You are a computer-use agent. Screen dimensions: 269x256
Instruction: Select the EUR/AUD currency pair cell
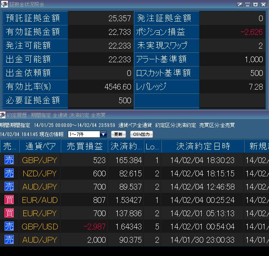coord(39,200)
